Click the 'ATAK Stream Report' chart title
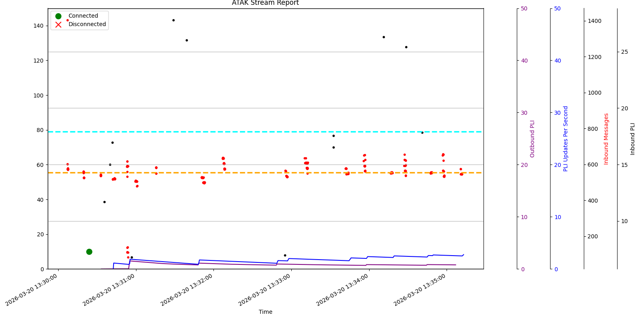 265,3
